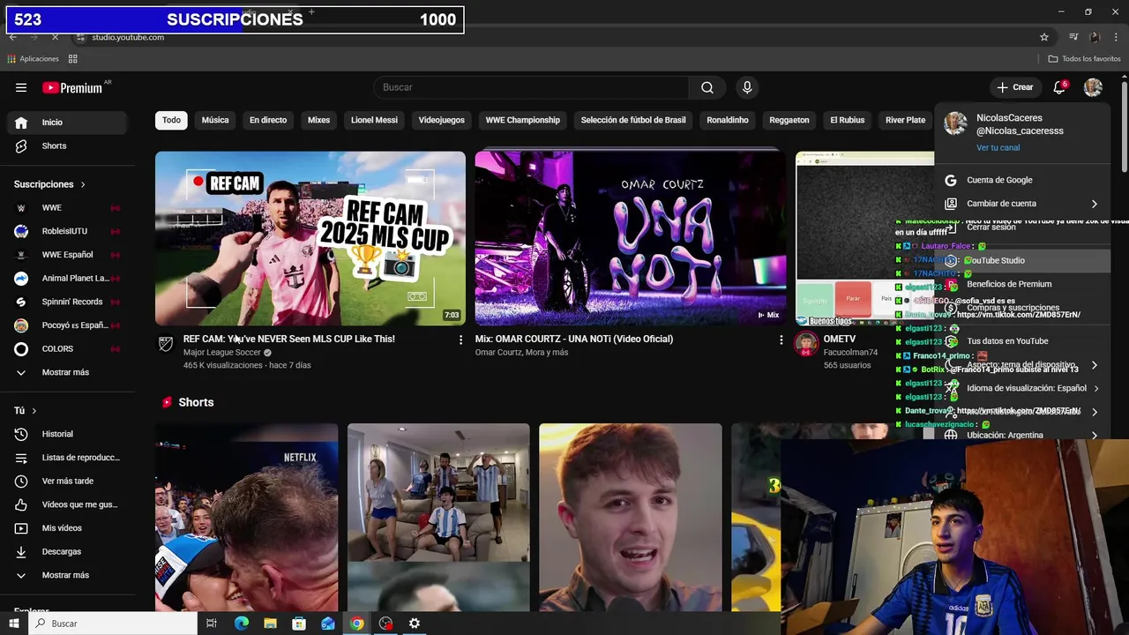Open Descargas in sidebar
The image size is (1129, 635).
67,551
